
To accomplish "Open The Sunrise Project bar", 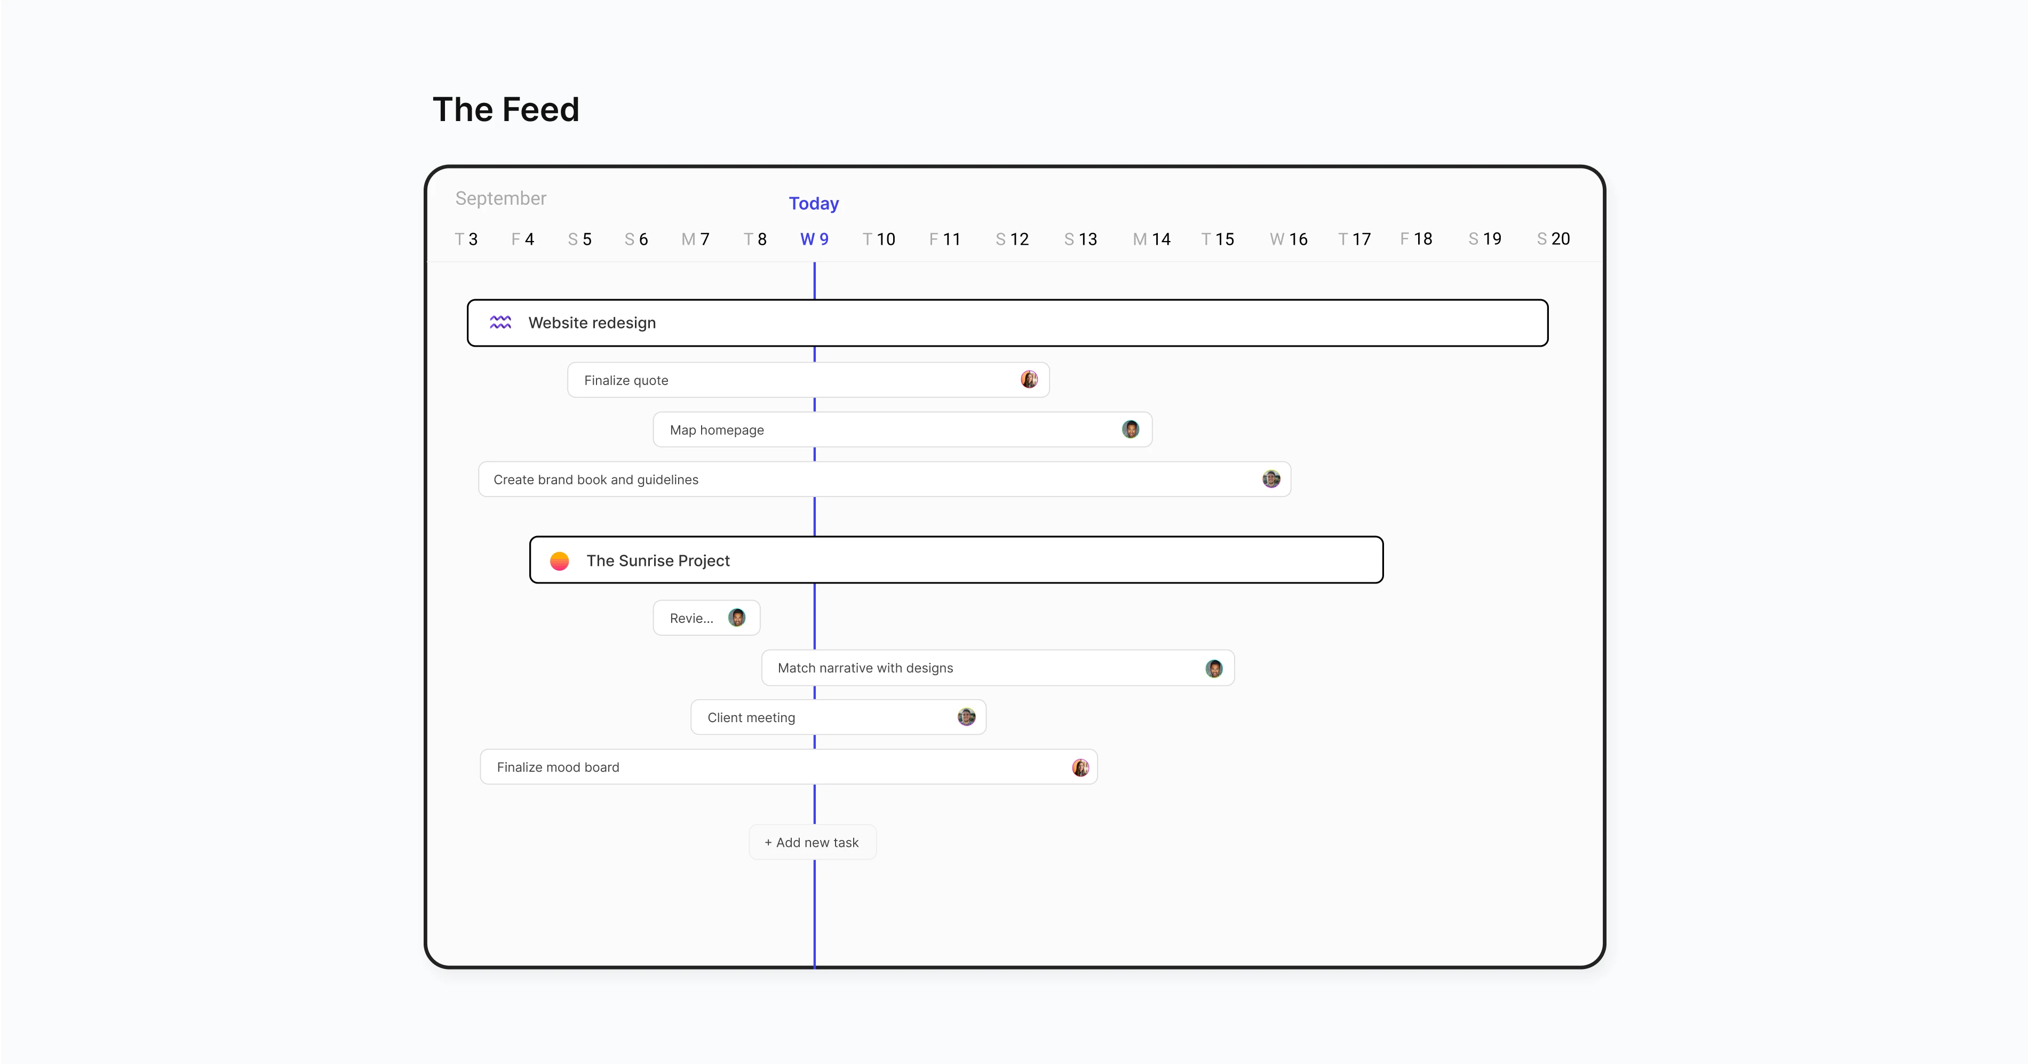I will click(957, 561).
